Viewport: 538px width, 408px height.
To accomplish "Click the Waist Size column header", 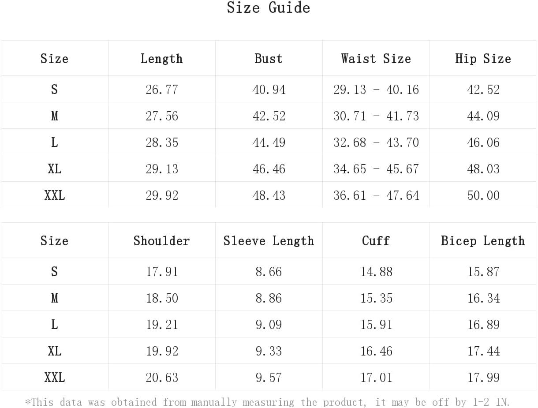I will (376, 59).
